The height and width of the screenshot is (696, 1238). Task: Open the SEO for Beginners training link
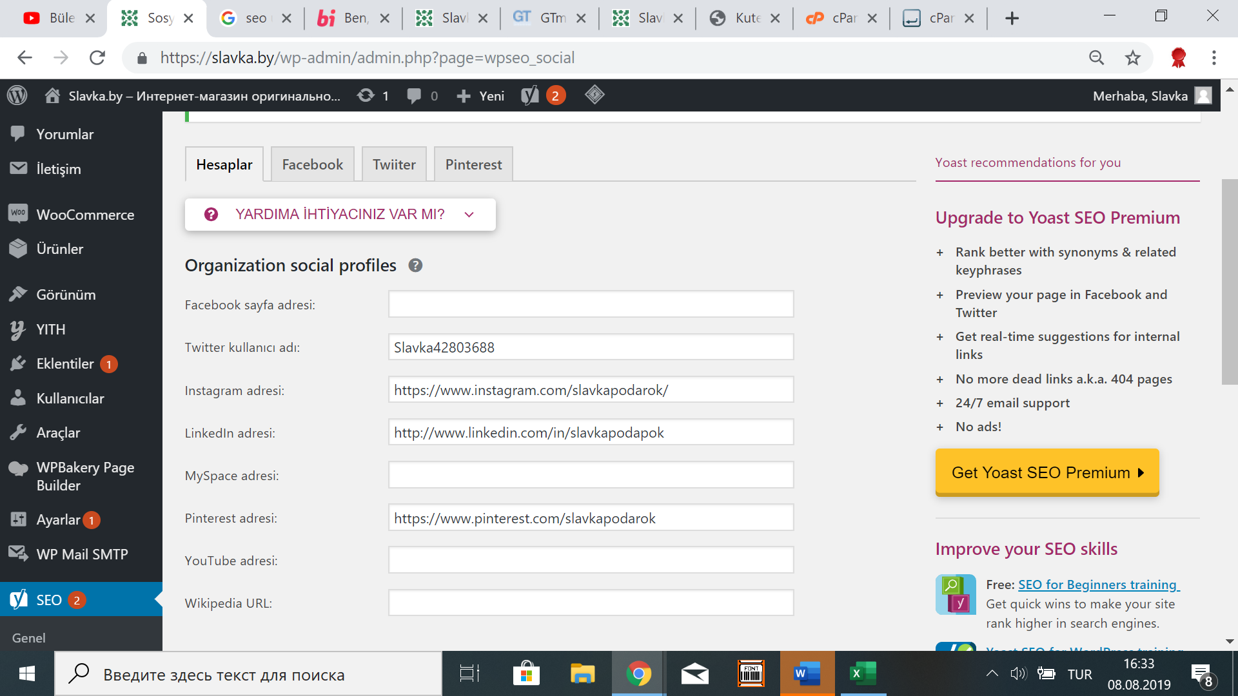point(1099,585)
